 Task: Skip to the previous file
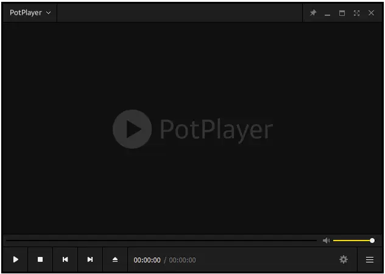[65, 259]
